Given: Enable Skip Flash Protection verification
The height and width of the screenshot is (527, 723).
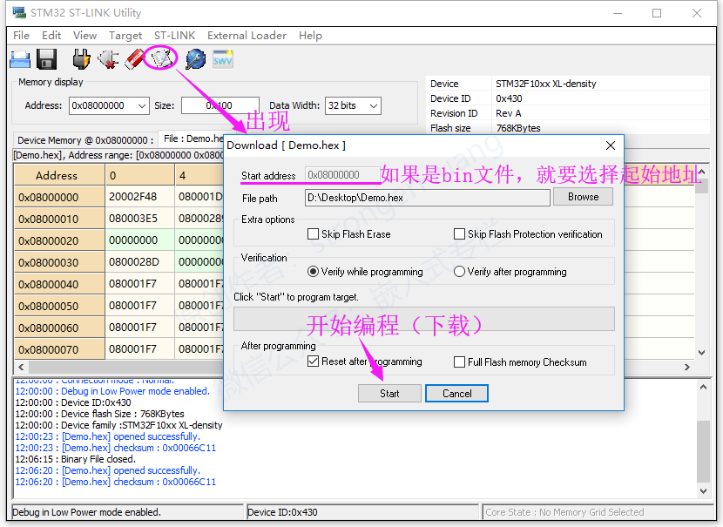Looking at the screenshot, I should coord(459,234).
